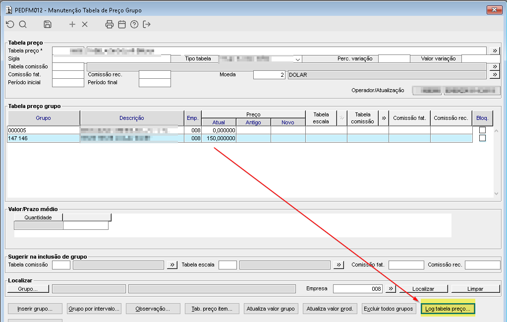Click the search magnifier toolbar icon

(23, 24)
